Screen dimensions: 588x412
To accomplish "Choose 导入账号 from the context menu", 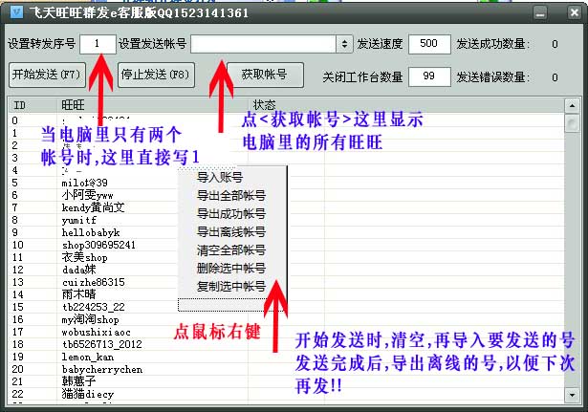I will [231, 177].
